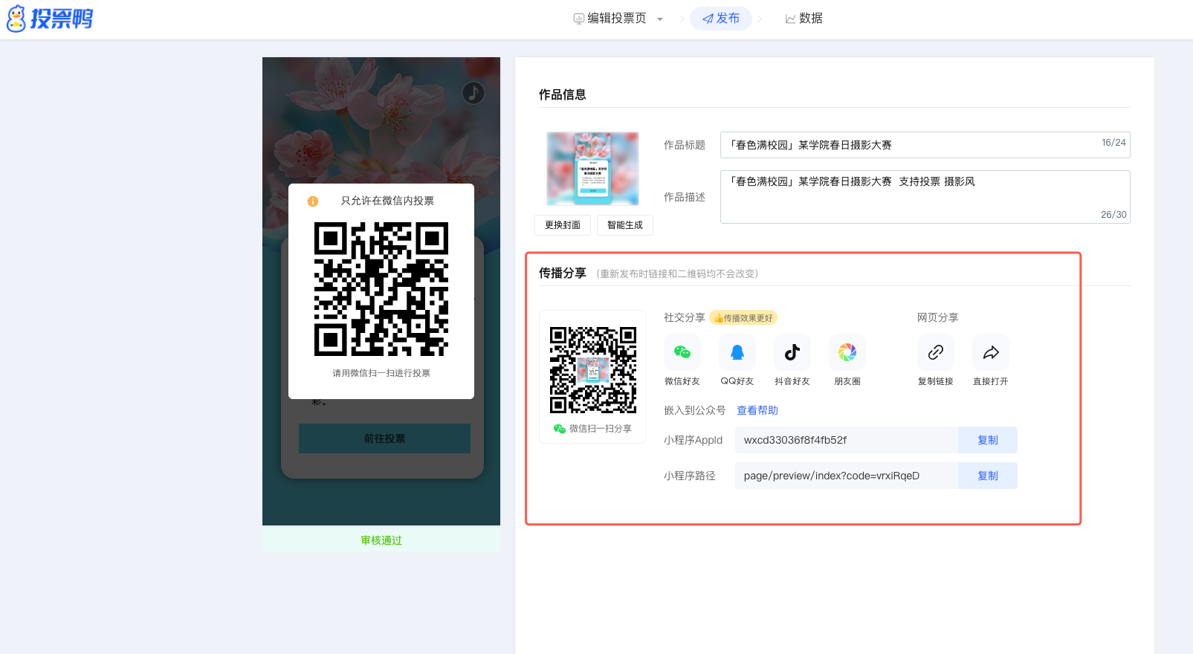
Task: Click the 投票鸭 logo
Action: click(x=51, y=19)
